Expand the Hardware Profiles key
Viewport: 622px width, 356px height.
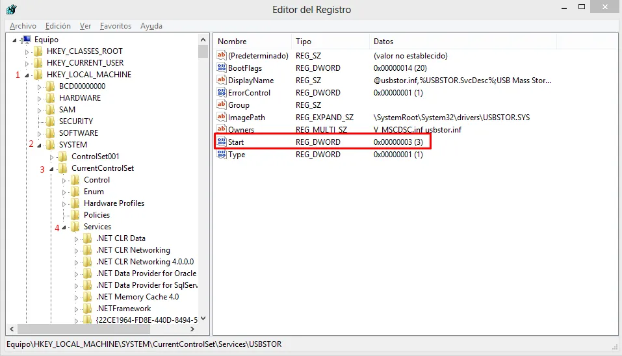(64, 204)
